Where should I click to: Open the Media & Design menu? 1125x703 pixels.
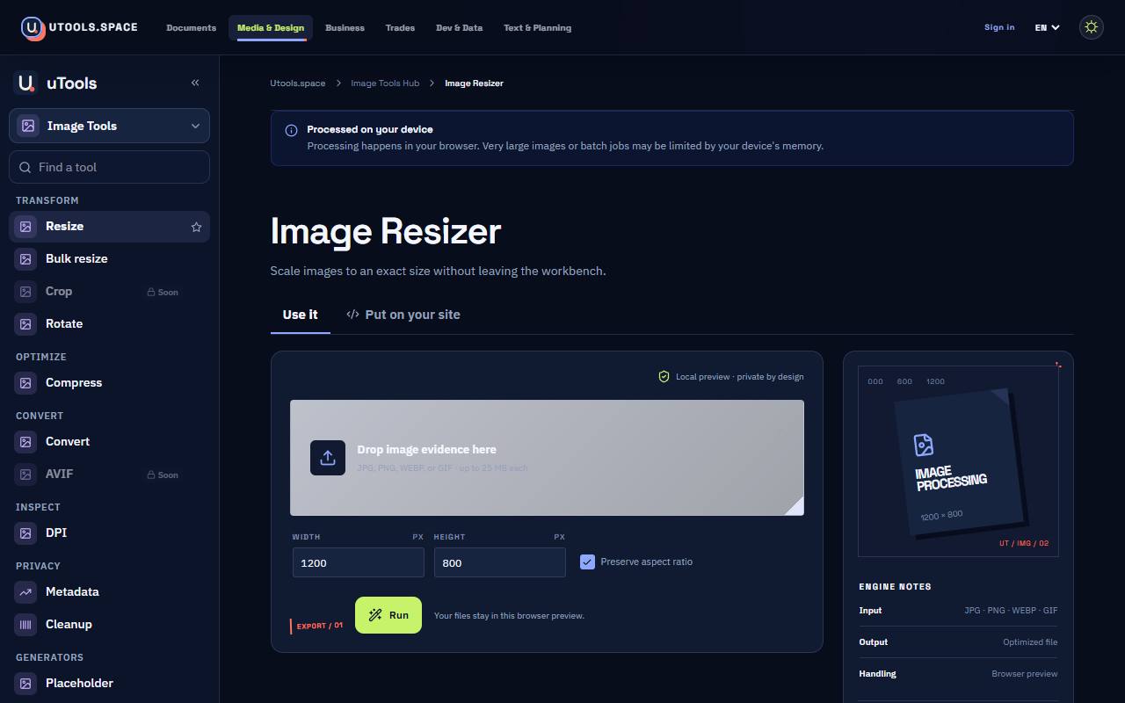pyautogui.click(x=271, y=27)
